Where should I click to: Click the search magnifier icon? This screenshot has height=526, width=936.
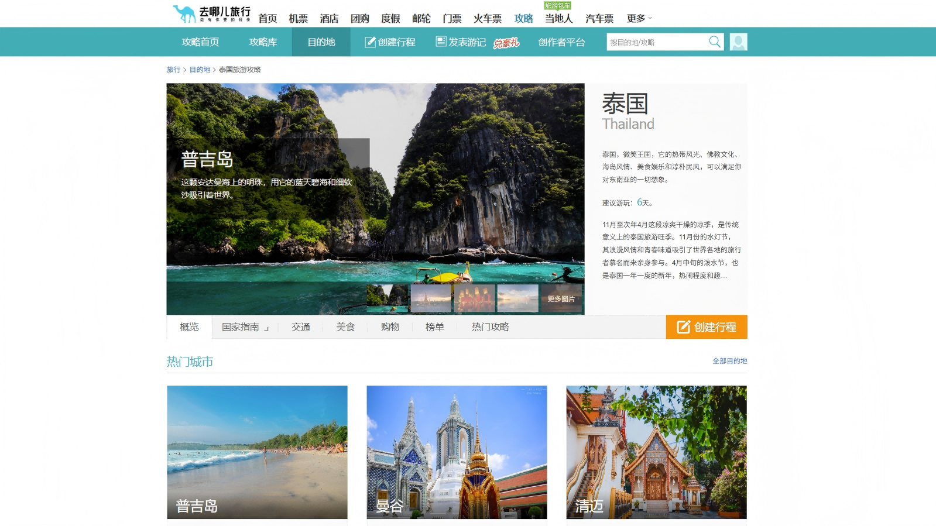[x=715, y=42]
